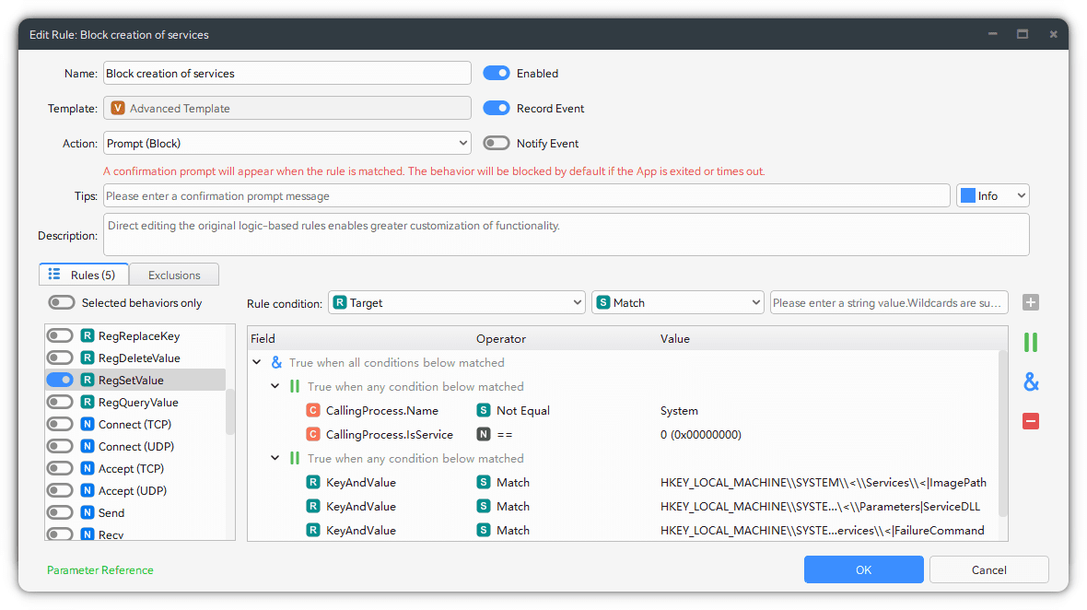Click the C icon next to CallingProcess.Name
The height and width of the screenshot is (610, 1087).
point(313,411)
